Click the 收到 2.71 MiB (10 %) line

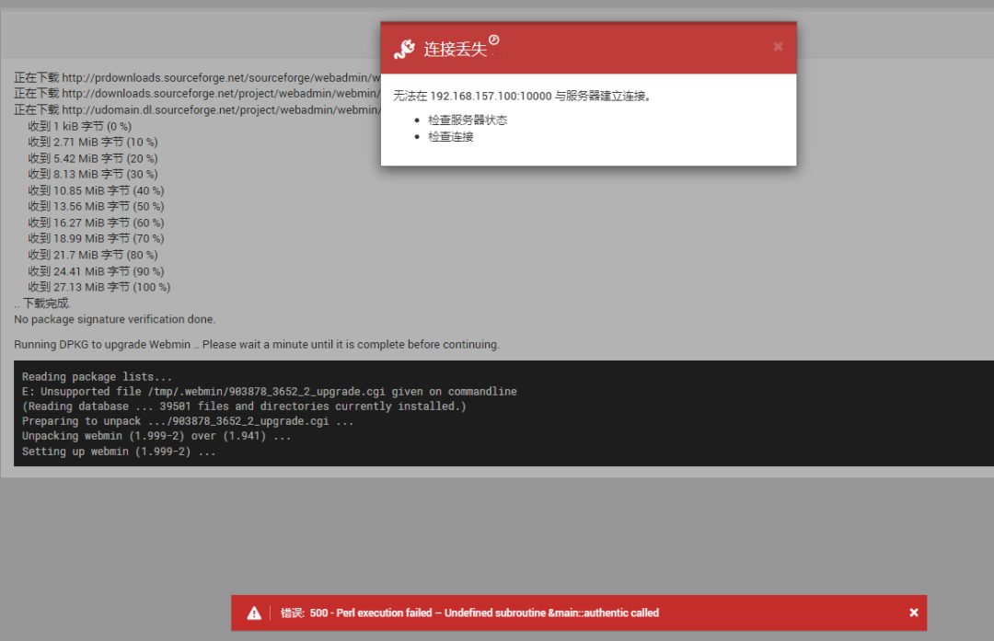(93, 142)
